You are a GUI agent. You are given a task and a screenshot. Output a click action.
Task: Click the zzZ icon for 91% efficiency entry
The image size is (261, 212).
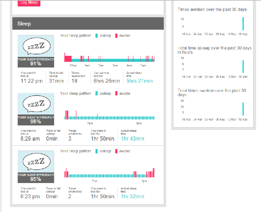tap(36, 46)
